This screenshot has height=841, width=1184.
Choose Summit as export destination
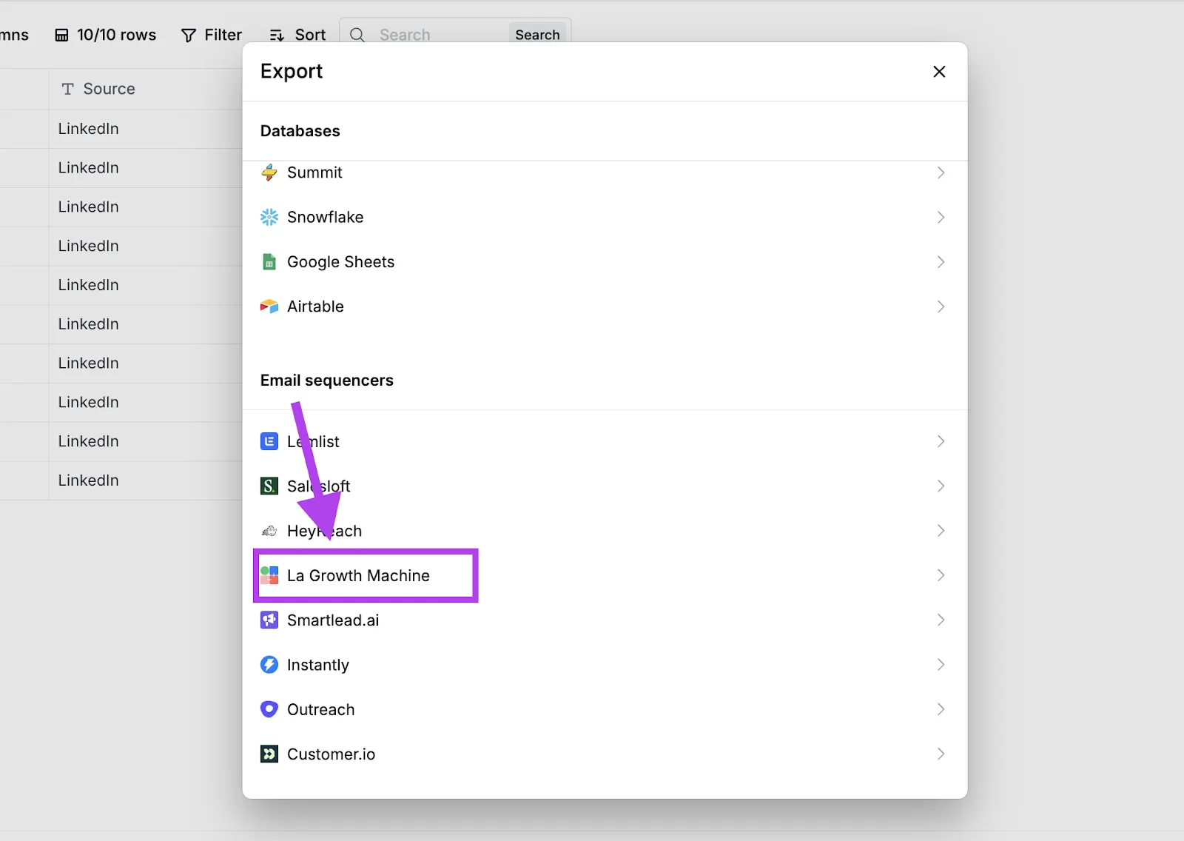click(x=605, y=172)
